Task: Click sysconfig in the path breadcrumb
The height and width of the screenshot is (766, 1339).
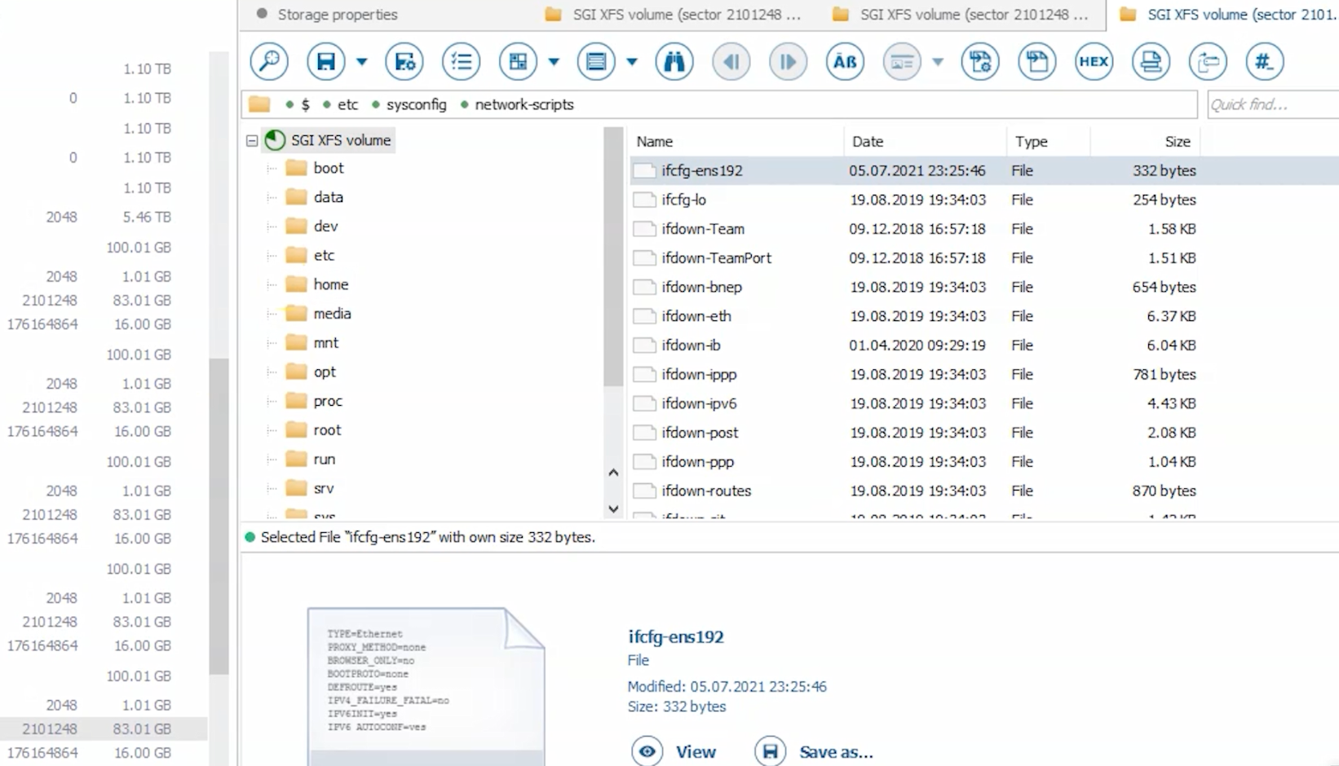Action: [416, 105]
